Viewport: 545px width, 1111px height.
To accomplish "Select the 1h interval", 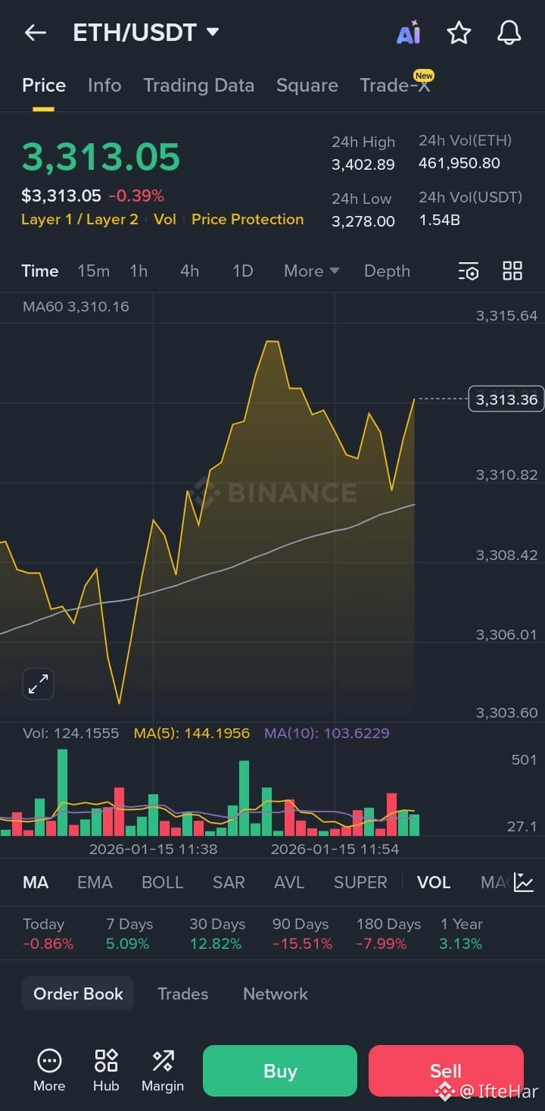I will coord(139,271).
